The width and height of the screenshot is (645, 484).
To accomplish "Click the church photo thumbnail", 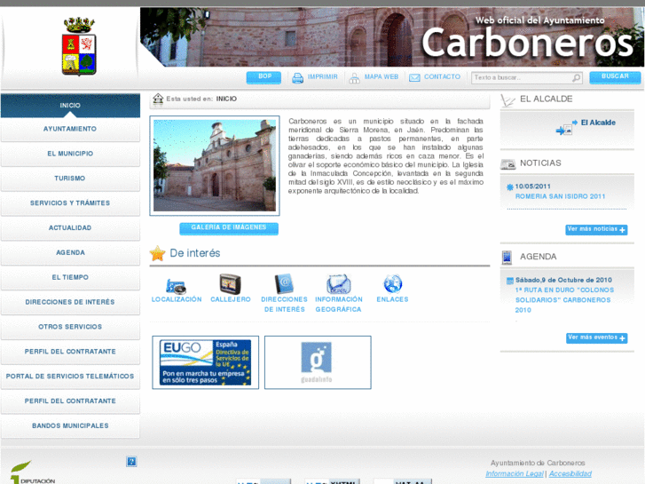I will pyautogui.click(x=215, y=165).
